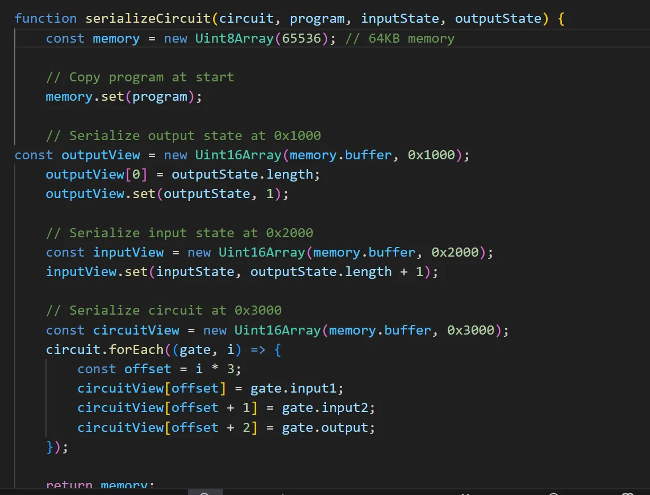Click the 'Serialize input state at 0x2000' comment

coord(179,233)
